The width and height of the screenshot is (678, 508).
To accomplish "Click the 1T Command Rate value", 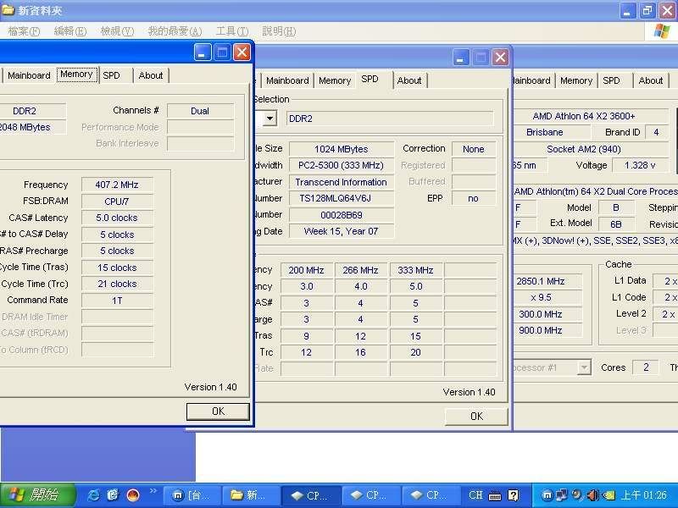I will 117,301.
